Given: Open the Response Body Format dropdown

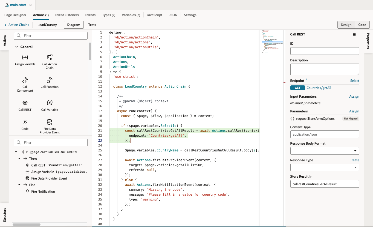Looking at the screenshot, I should [355, 151].
